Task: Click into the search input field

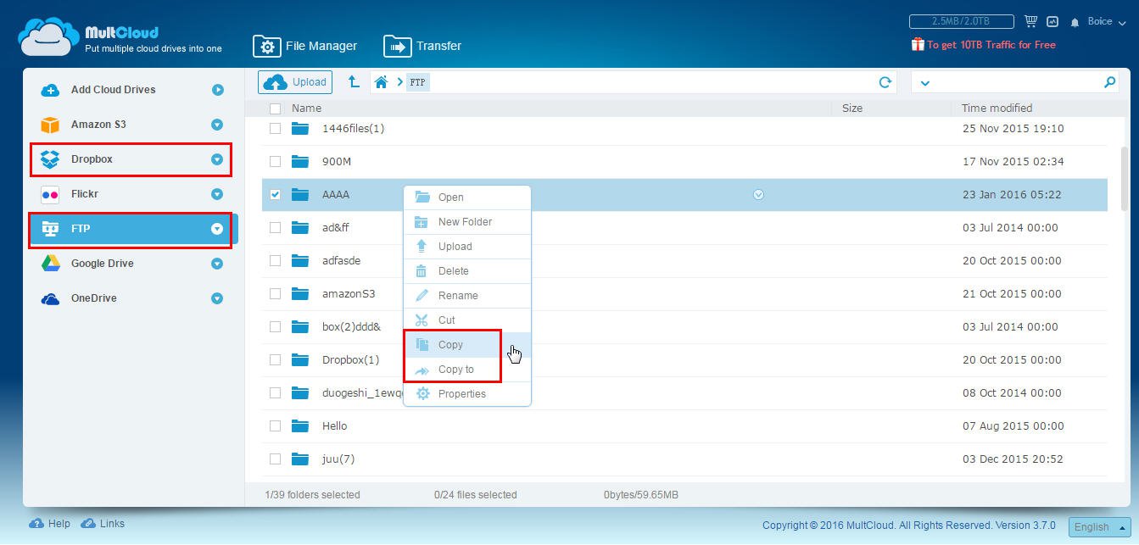Action: [1016, 82]
